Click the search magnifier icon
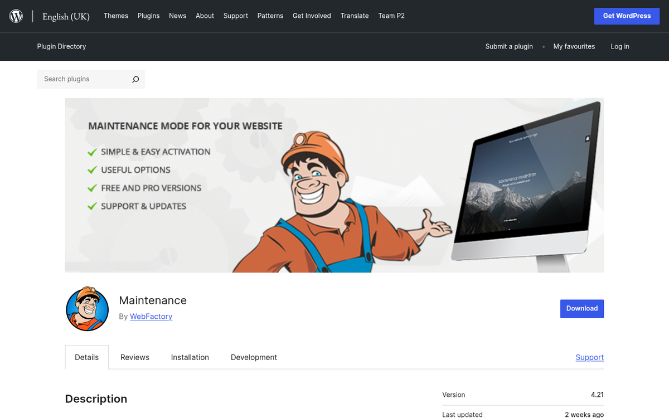This screenshot has height=418, width=669. (x=135, y=79)
